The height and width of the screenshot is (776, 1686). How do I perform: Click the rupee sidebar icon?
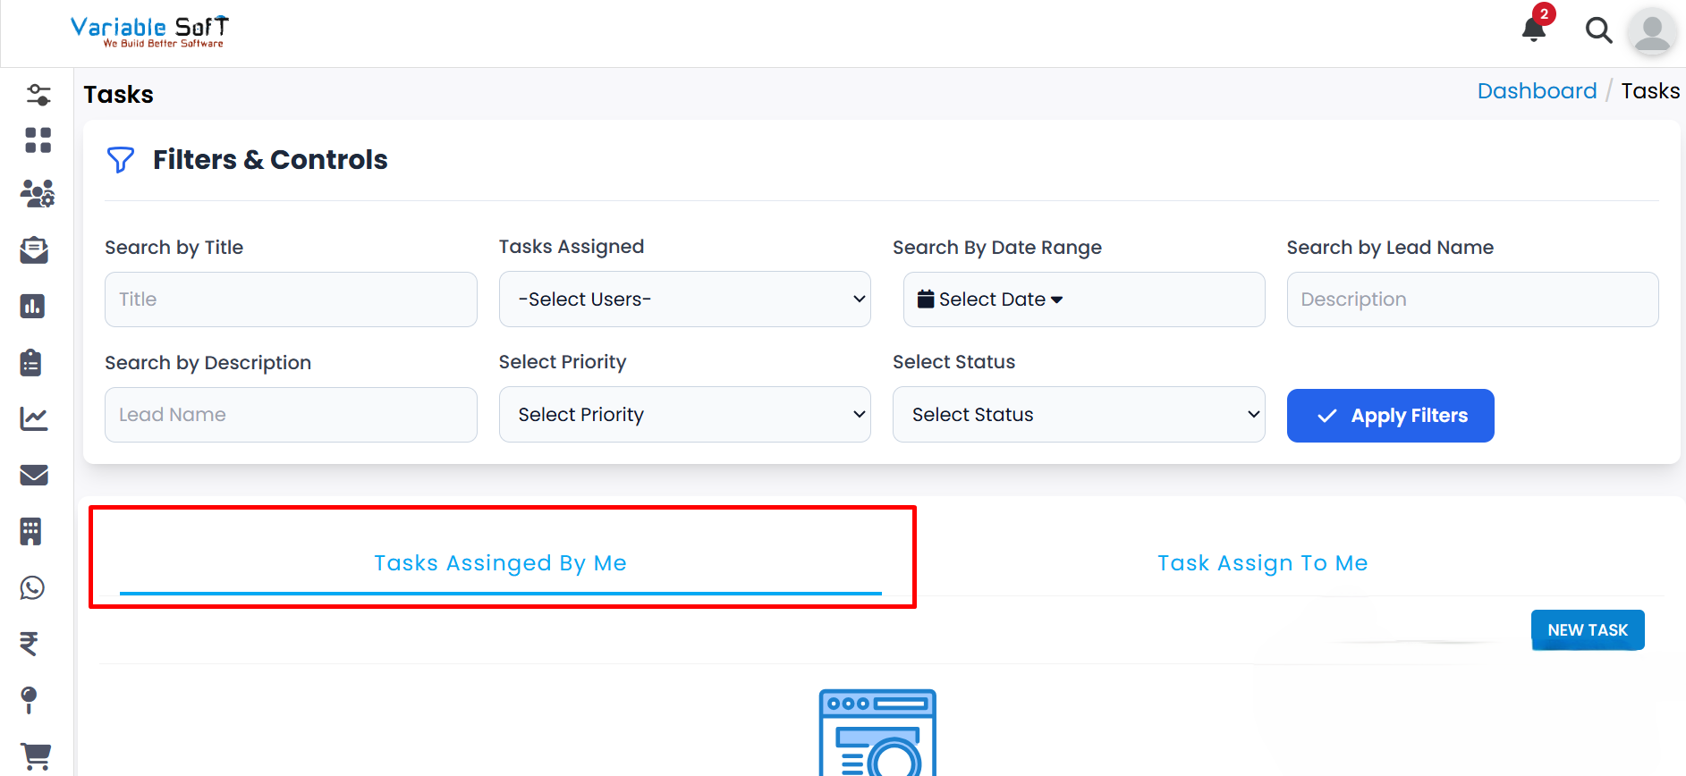30,644
